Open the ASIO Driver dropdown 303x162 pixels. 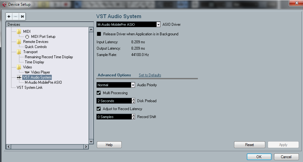pos(158,25)
